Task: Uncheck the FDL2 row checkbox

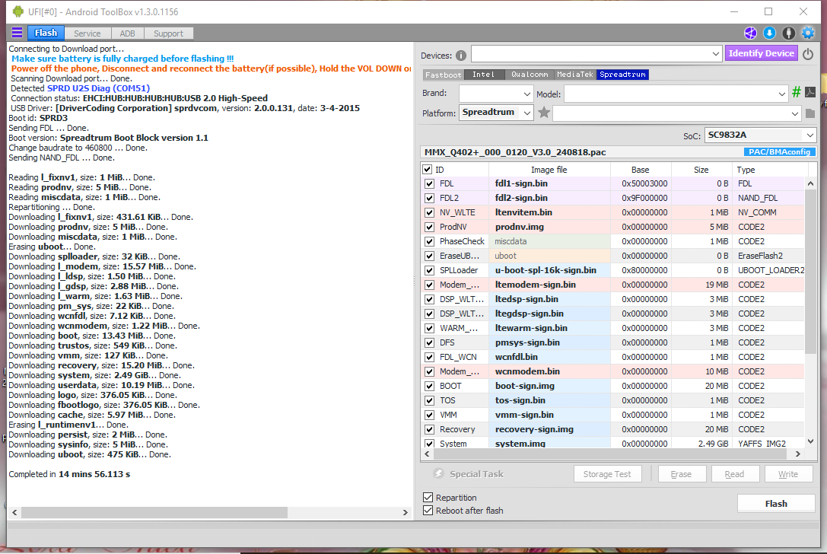Action: (x=429, y=198)
